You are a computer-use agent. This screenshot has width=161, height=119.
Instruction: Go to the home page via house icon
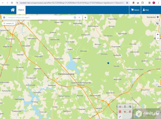13,10
